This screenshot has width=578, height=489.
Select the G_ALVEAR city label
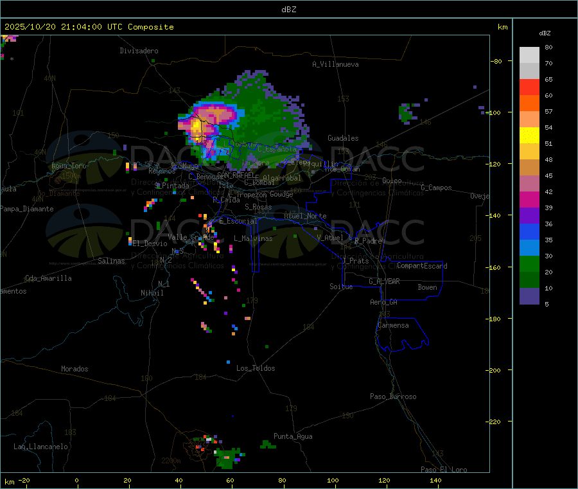click(x=384, y=281)
